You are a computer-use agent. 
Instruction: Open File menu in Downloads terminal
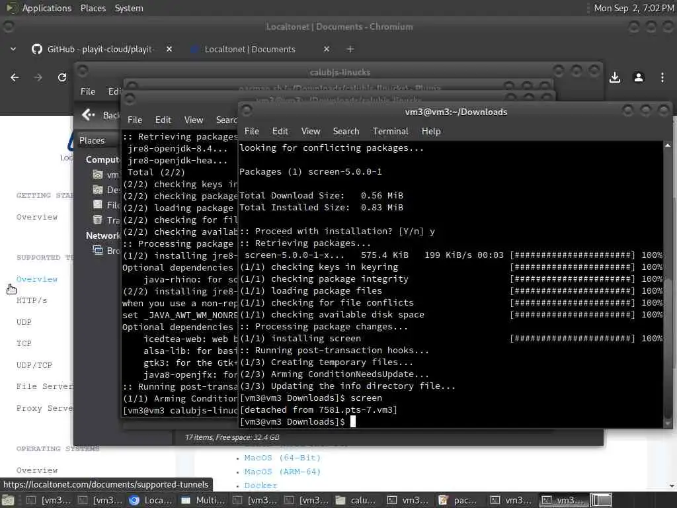[x=252, y=132]
